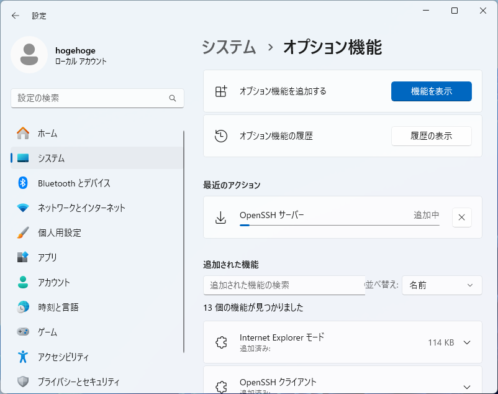Click the Time & Language globe icon
Image resolution: width=498 pixels, height=394 pixels.
(23, 307)
